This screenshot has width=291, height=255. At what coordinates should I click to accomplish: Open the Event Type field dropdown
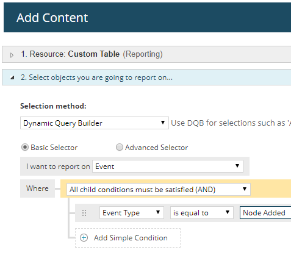pos(132,213)
